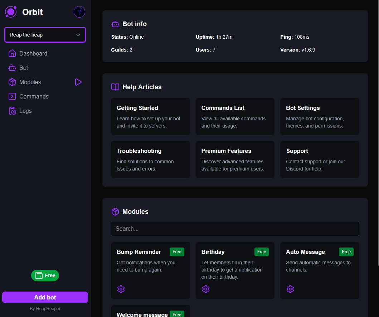
Task: Click the Modules section cube icon
Action: click(115, 212)
